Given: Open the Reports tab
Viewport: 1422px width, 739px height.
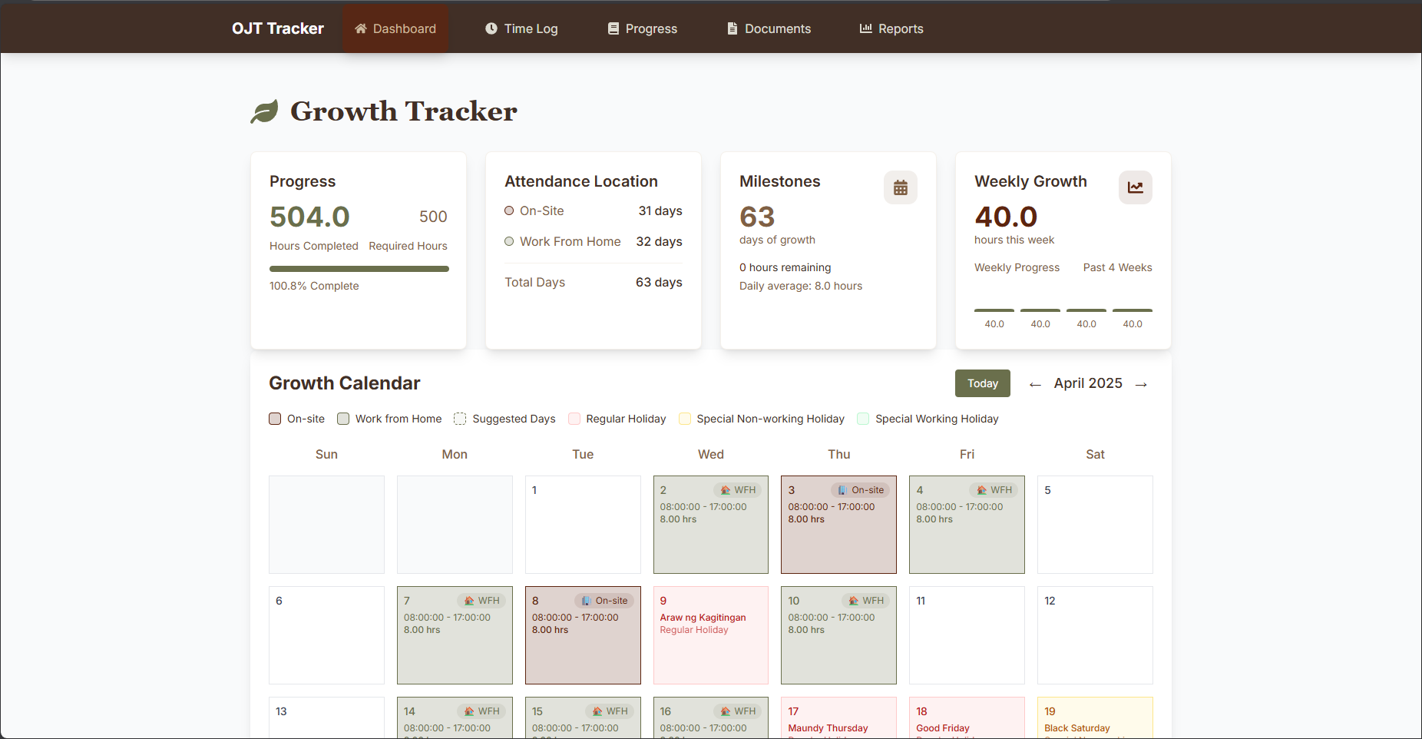Looking at the screenshot, I should [x=891, y=28].
